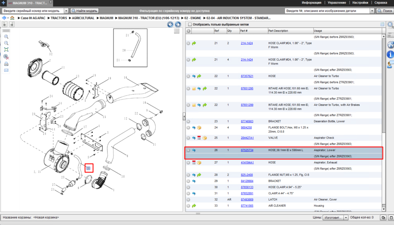This screenshot has width=394, height=225.
Task: Go to the next diagram page
Action: (x=178, y=24)
